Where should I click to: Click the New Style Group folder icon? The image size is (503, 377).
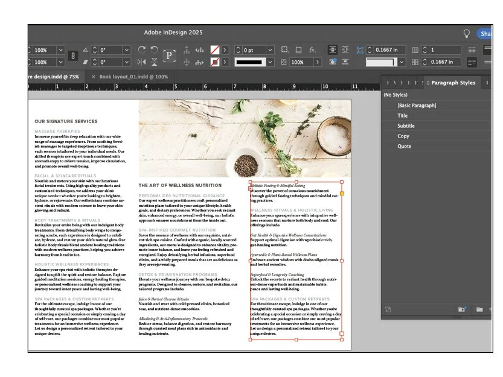coord(462,309)
